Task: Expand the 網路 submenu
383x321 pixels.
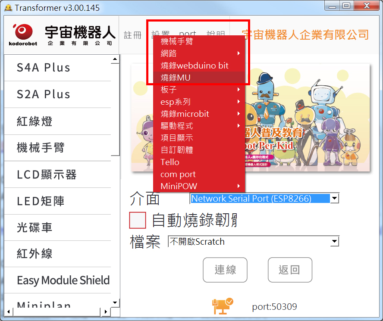Action: pos(199,53)
